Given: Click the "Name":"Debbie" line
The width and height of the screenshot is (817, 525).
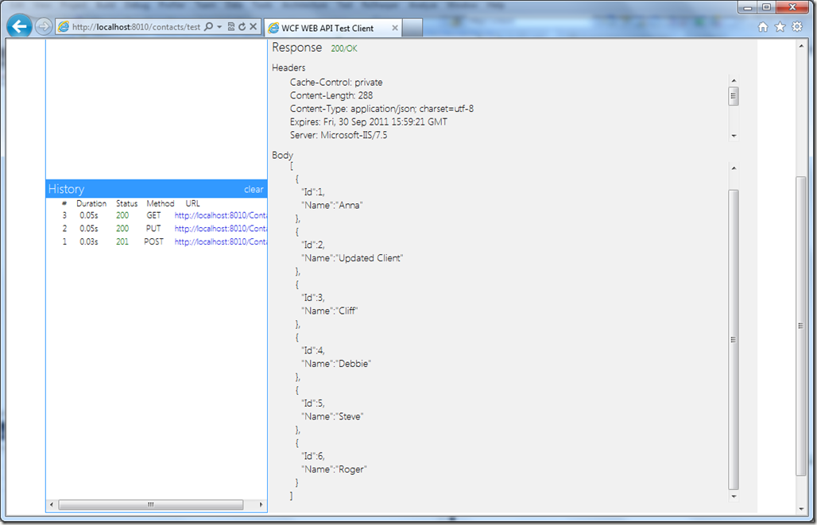Looking at the screenshot, I should (x=336, y=364).
